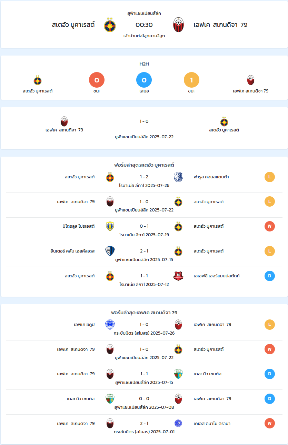The width and height of the screenshot is (288, 445).
Task: Click the yellow H2H away wins circle
Action: tap(191, 80)
